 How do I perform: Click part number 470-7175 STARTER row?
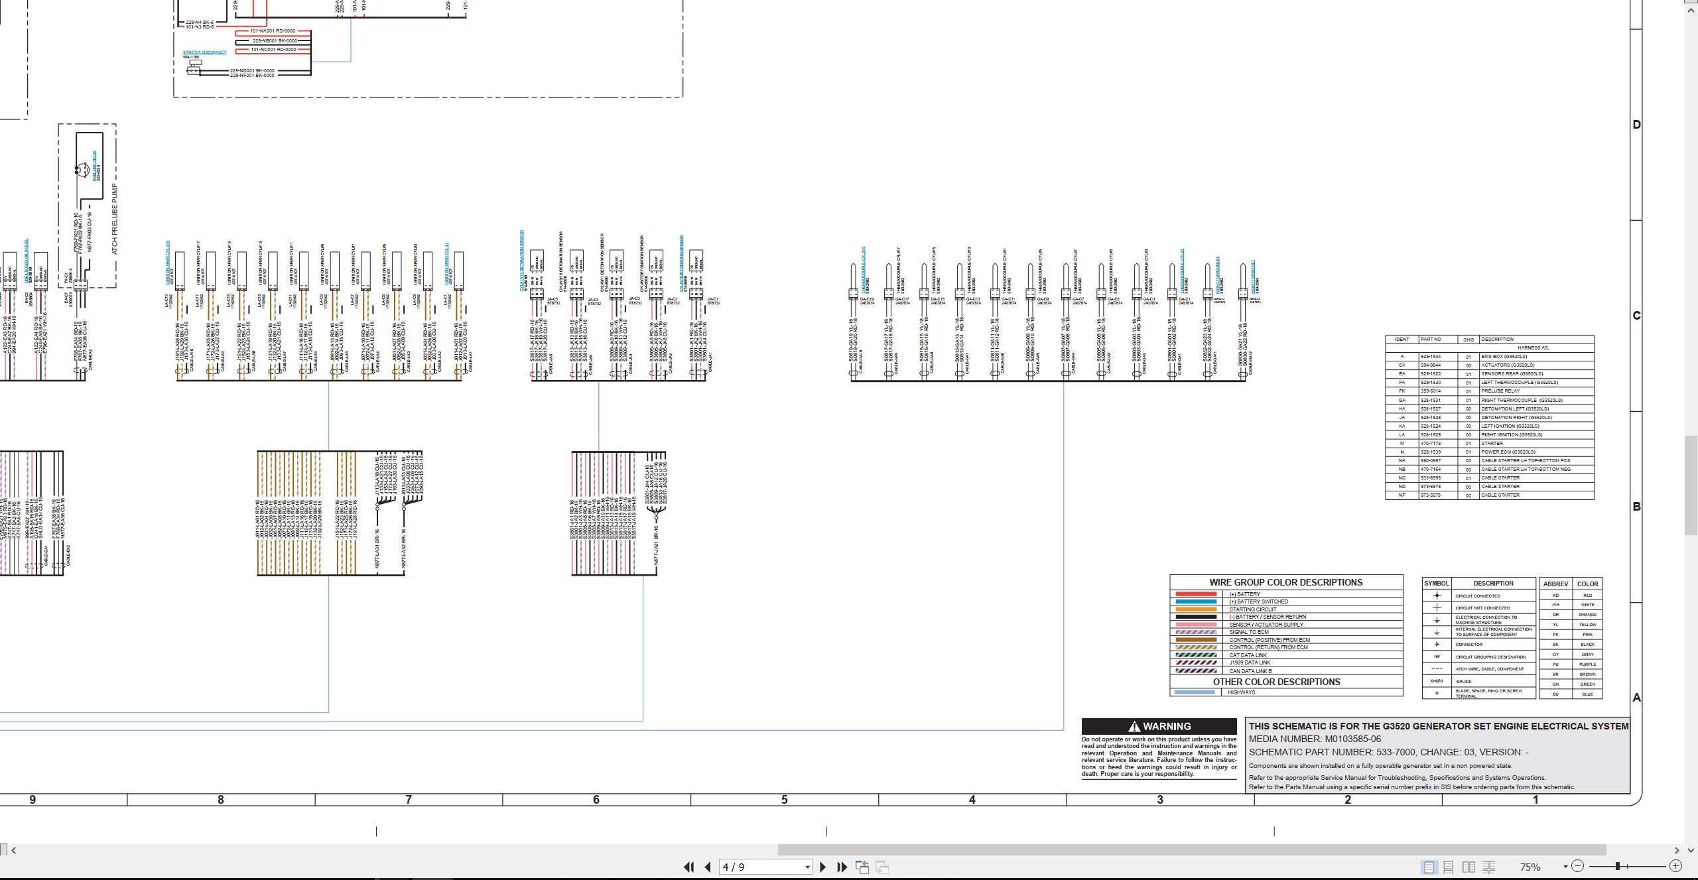click(x=1489, y=443)
